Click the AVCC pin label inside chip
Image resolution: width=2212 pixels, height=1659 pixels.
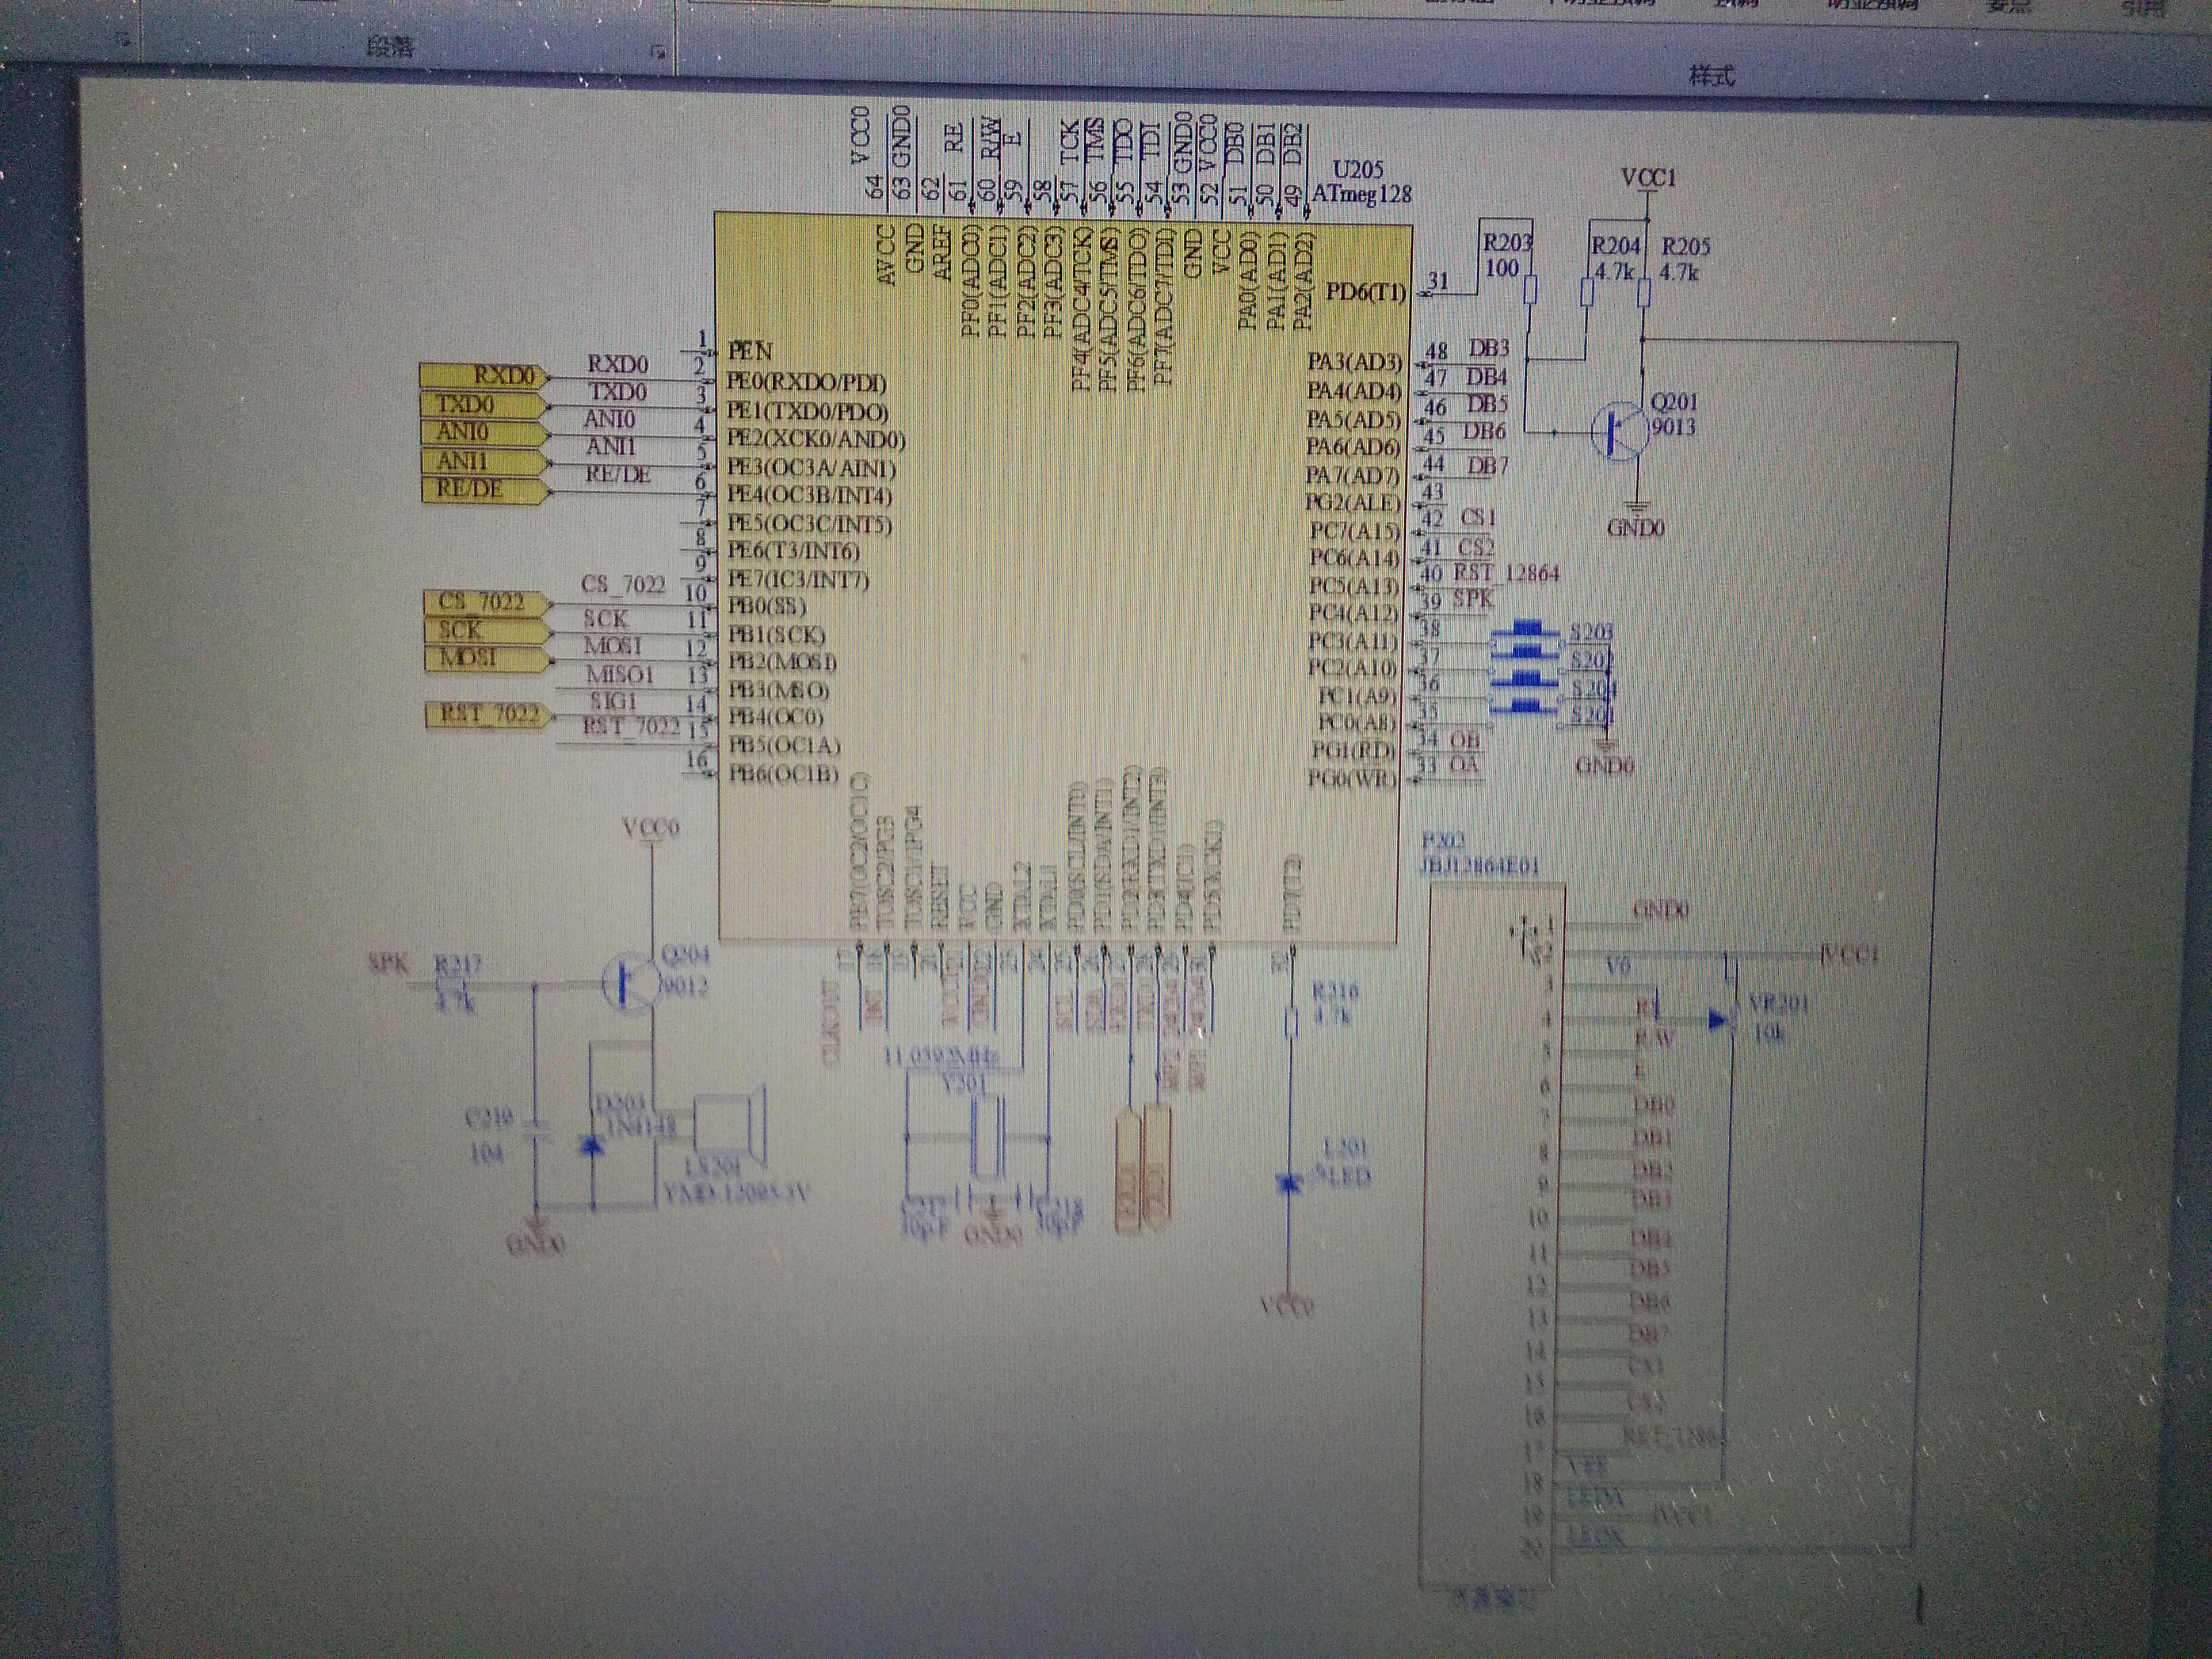pos(885,255)
